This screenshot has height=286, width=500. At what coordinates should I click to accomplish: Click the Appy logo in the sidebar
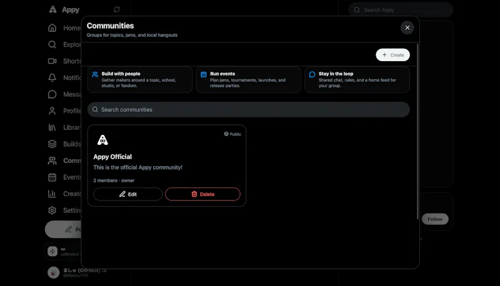point(53,9)
